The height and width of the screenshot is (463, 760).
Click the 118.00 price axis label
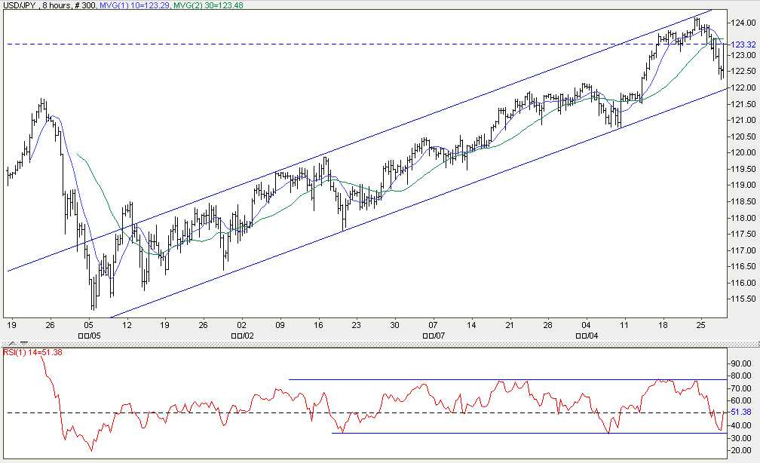click(743, 218)
